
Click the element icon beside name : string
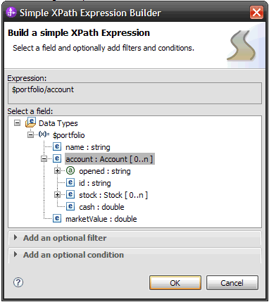[x=57, y=146]
